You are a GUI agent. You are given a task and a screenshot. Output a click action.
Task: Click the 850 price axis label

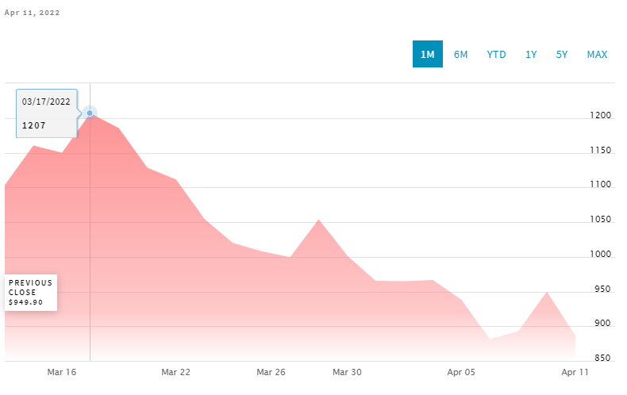[603, 359]
